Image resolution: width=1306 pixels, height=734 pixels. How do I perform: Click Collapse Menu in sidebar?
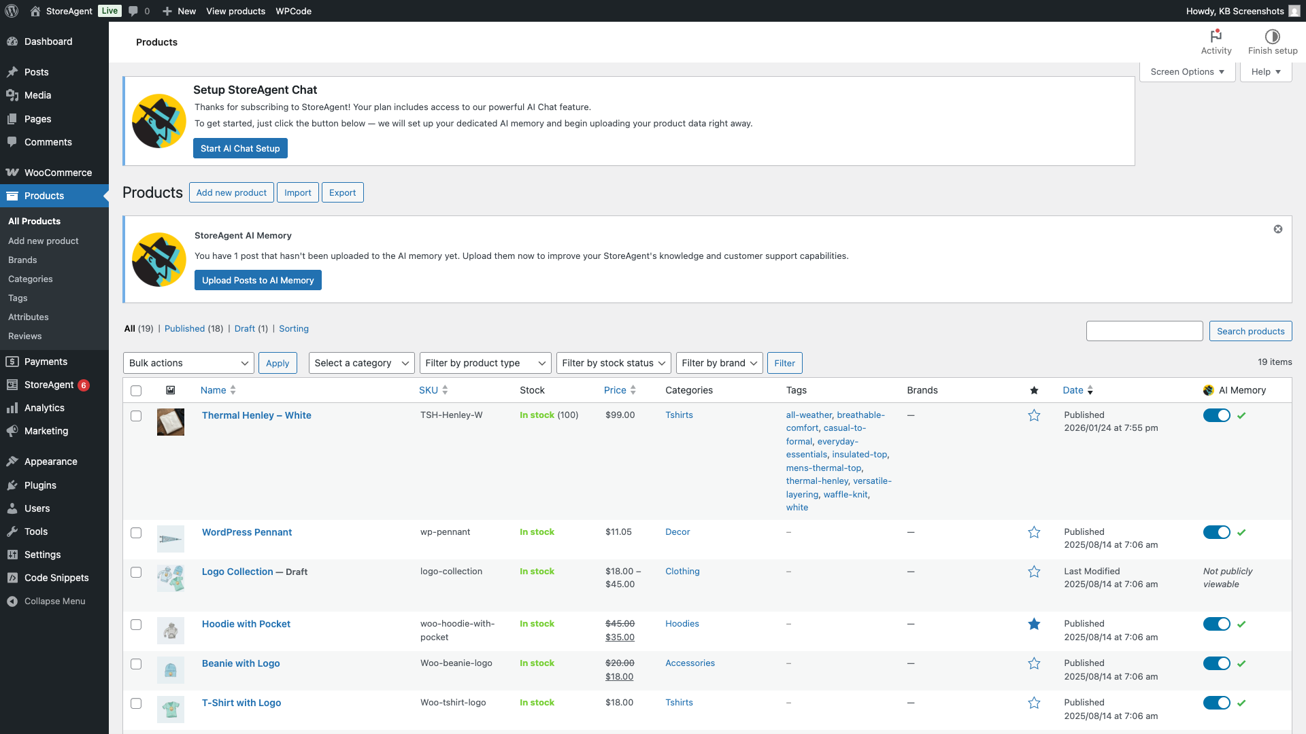[x=54, y=601]
